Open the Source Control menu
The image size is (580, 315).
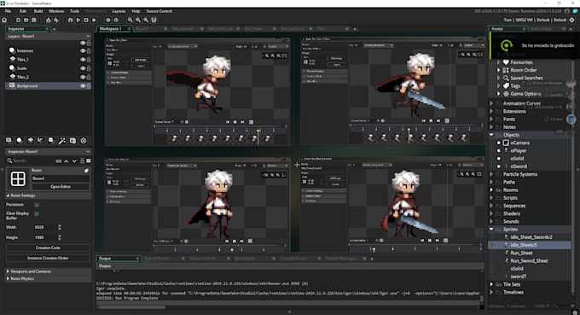coord(159,11)
